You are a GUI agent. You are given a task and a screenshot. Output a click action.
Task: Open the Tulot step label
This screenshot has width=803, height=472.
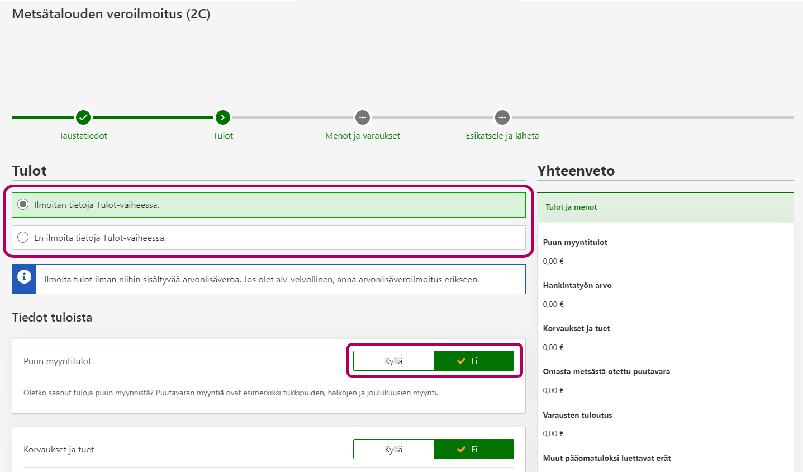pyautogui.click(x=223, y=135)
